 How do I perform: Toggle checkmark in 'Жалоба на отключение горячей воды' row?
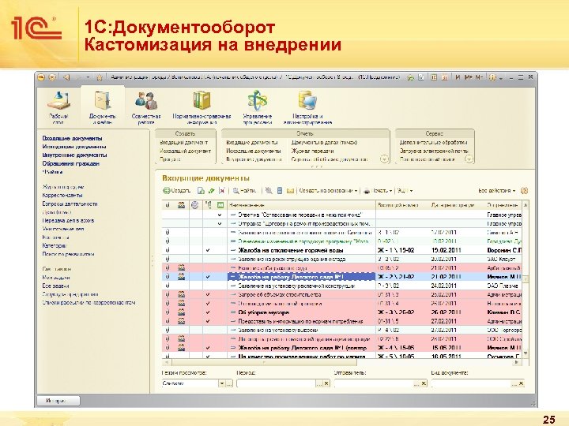coord(208,250)
